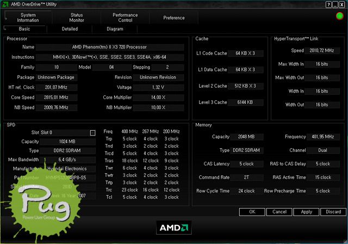
Task: Click the Core Speed 2815.01 MHz value
Action: coord(57,97)
